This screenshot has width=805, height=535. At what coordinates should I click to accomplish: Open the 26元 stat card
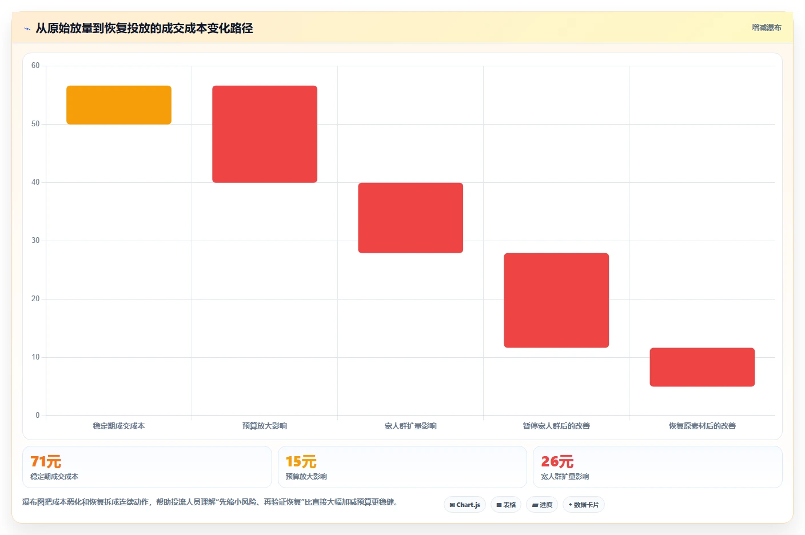click(657, 467)
